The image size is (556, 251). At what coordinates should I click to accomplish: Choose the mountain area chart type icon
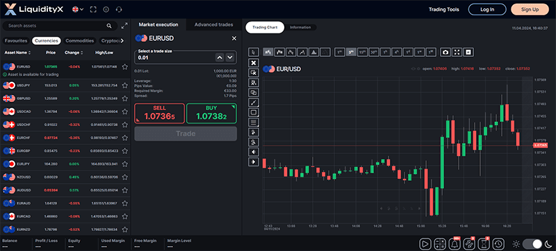pyautogui.click(x=313, y=52)
